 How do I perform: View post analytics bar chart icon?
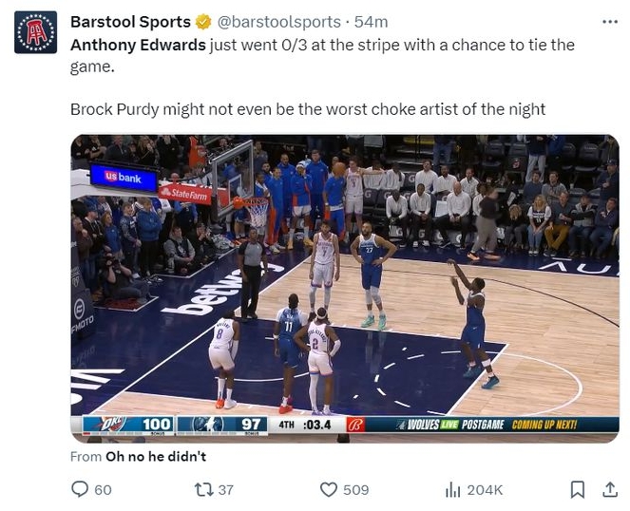coord(453,490)
